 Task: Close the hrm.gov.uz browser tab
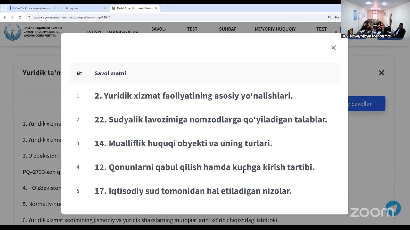click(x=105, y=8)
